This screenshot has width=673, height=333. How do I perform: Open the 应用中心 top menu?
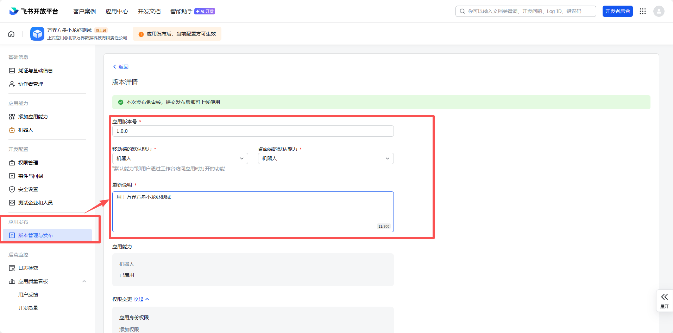117,11
